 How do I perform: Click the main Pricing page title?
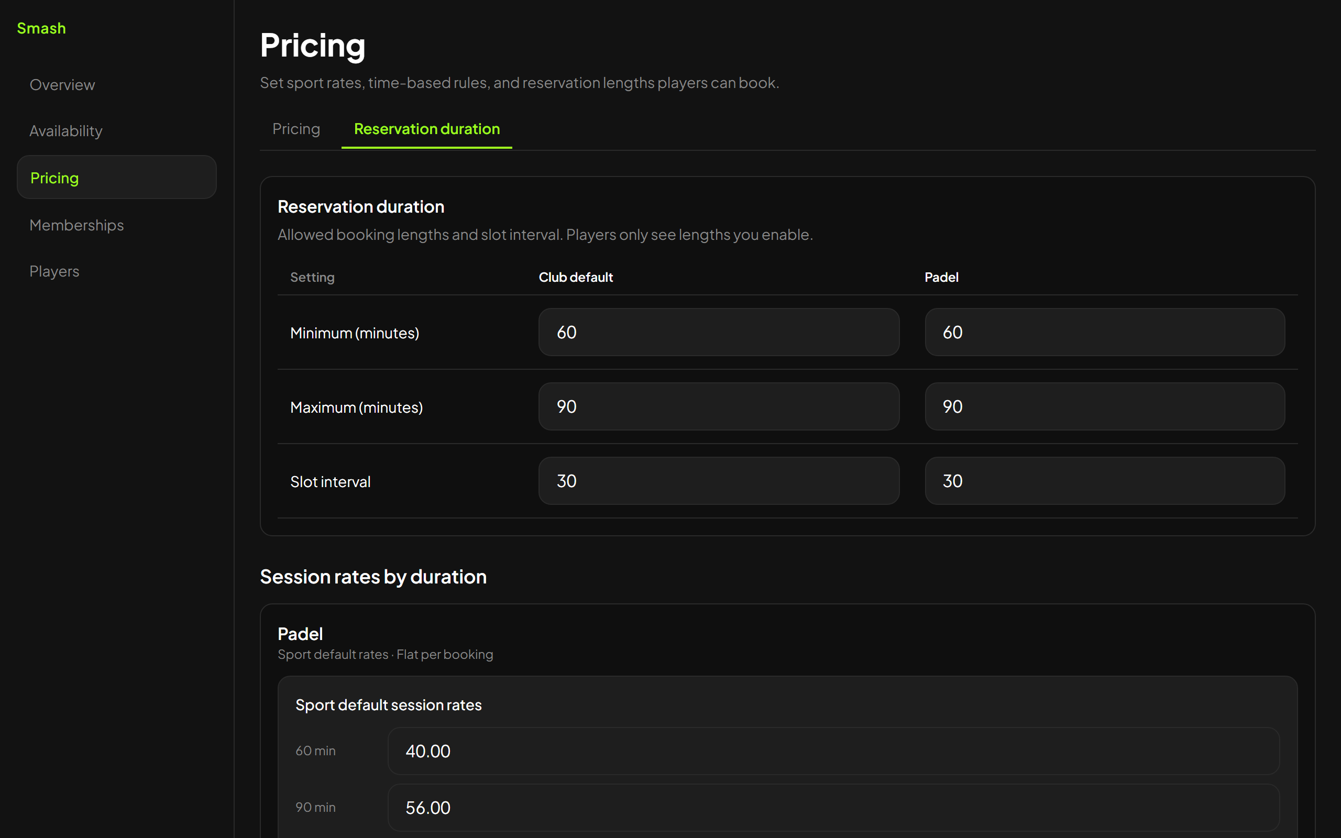[313, 45]
